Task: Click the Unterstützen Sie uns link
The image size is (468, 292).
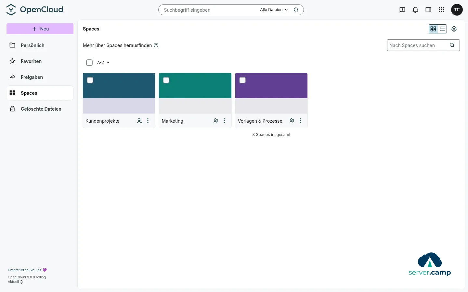Action: pos(27,270)
